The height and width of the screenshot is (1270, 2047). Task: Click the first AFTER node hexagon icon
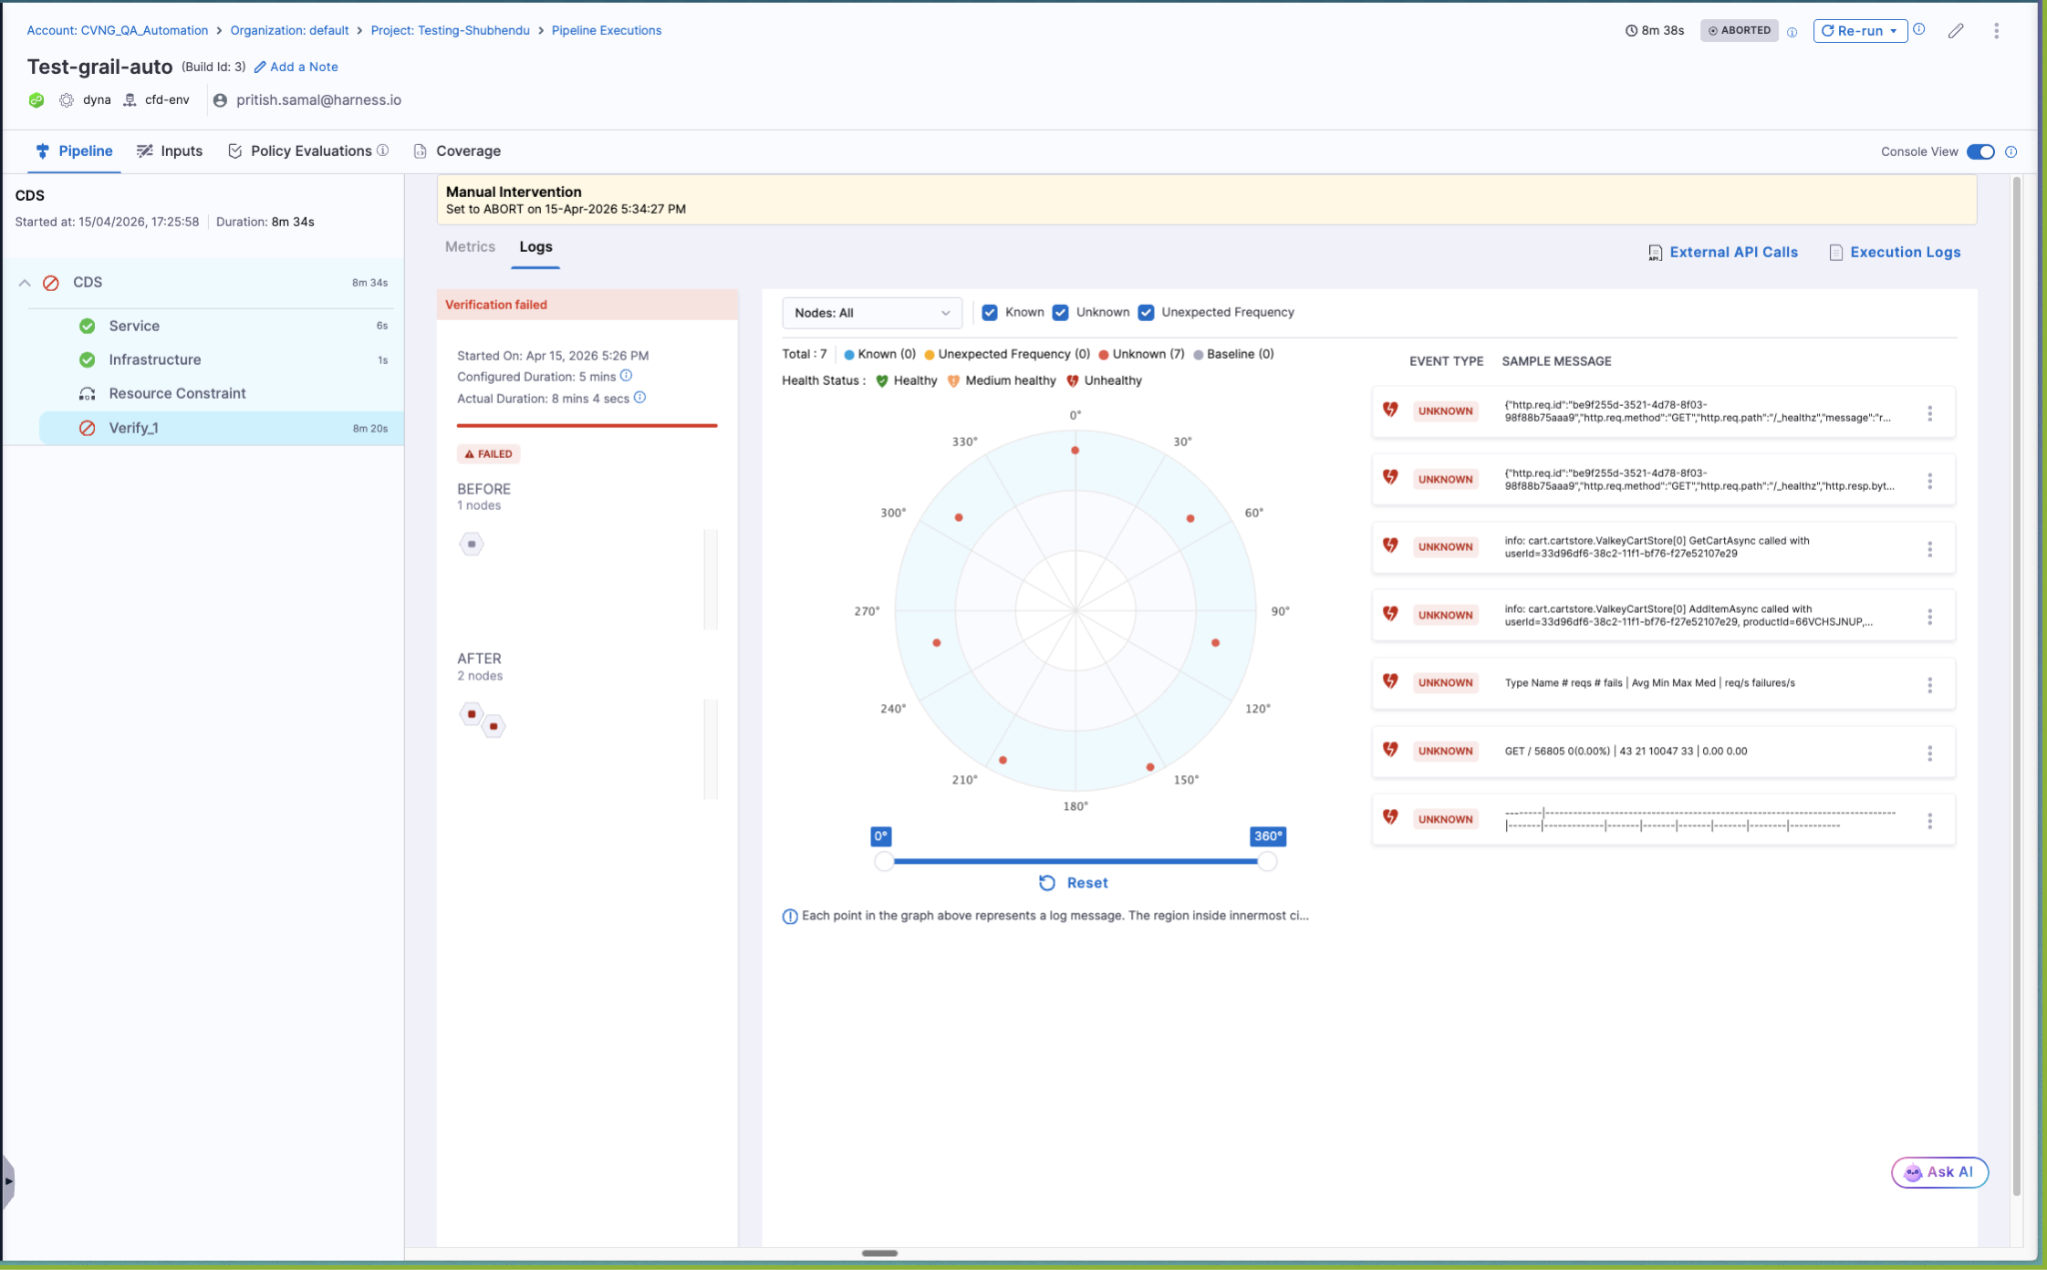(x=472, y=714)
